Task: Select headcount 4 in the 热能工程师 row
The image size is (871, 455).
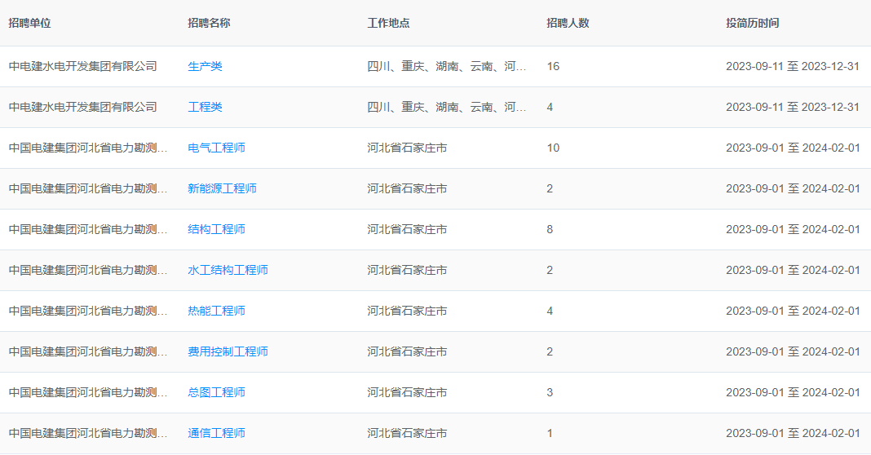Action: (x=550, y=311)
